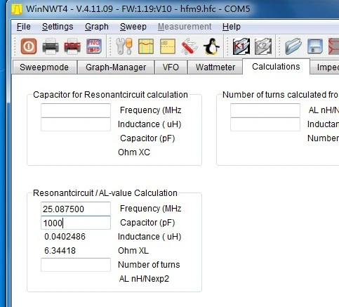Click the WinNWT4 title bar app icon

pos(17,9)
